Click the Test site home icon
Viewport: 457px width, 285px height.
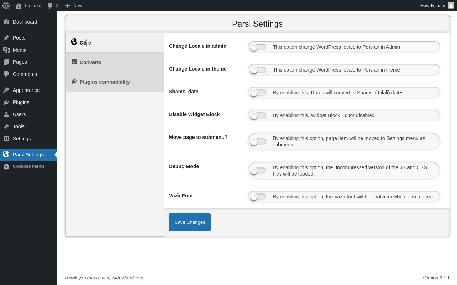(x=19, y=6)
